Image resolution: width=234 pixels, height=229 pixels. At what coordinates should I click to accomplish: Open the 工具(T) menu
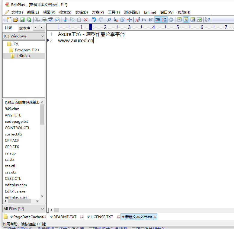pos(114,12)
